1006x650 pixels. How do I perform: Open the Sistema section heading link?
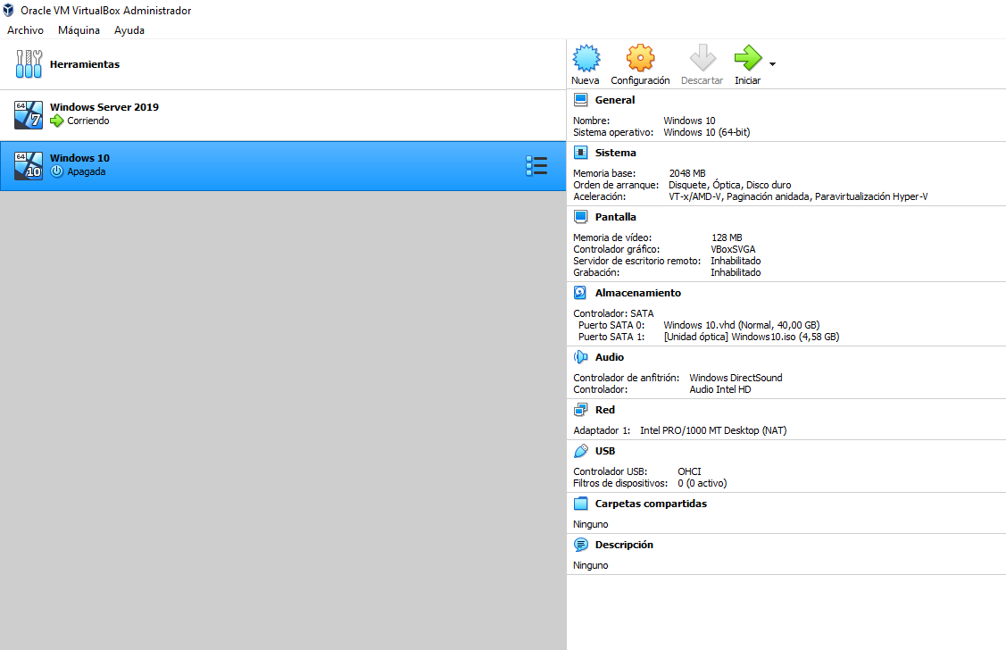pyautogui.click(x=615, y=153)
